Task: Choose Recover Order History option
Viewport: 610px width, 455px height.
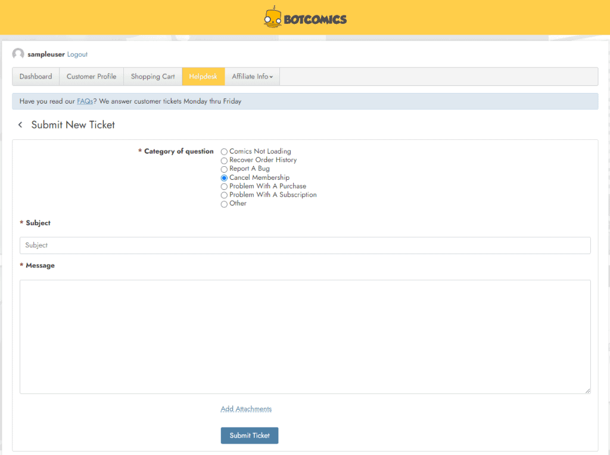Action: pyautogui.click(x=224, y=160)
